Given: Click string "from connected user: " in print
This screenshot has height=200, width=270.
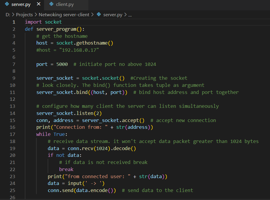Looking at the screenshot, I should point(98,176).
